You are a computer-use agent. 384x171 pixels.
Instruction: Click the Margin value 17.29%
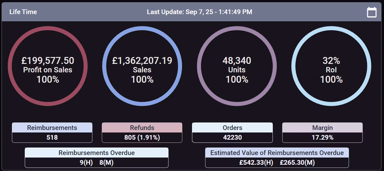click(x=322, y=137)
